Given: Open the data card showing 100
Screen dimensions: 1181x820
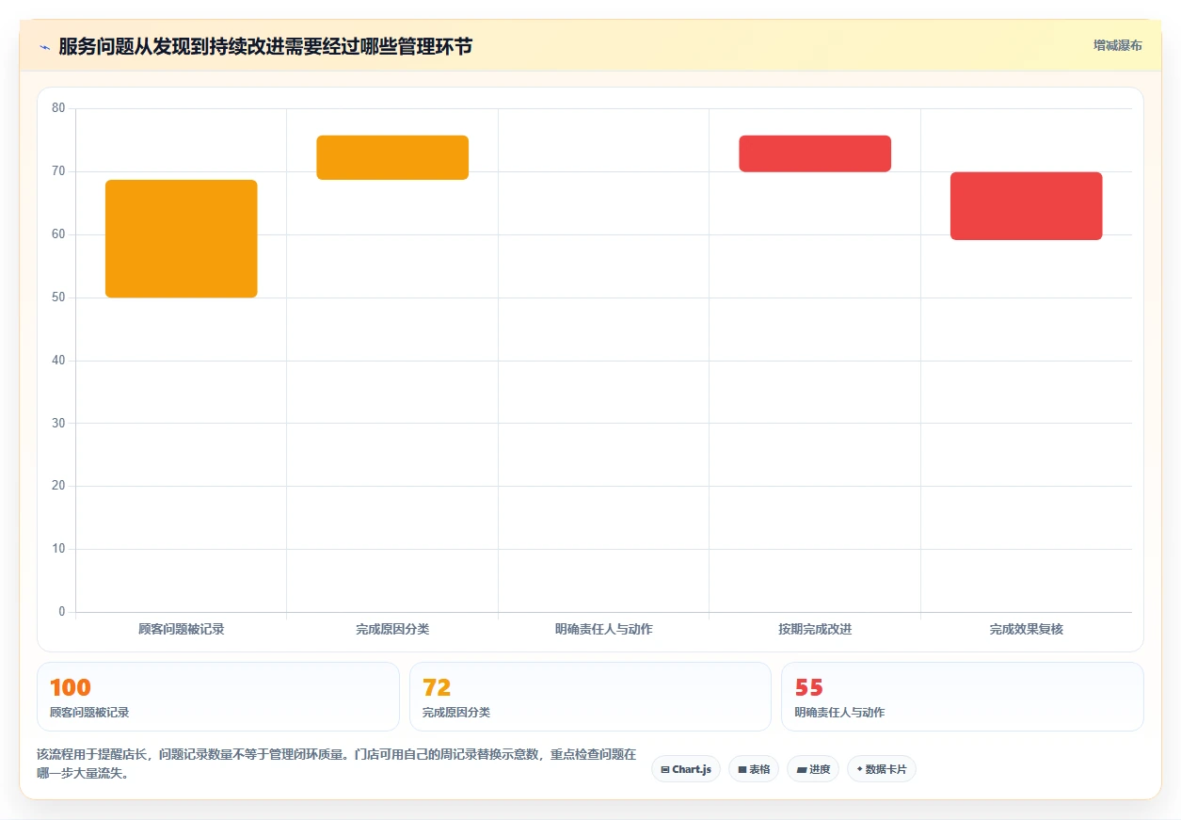Looking at the screenshot, I should 218,697.
